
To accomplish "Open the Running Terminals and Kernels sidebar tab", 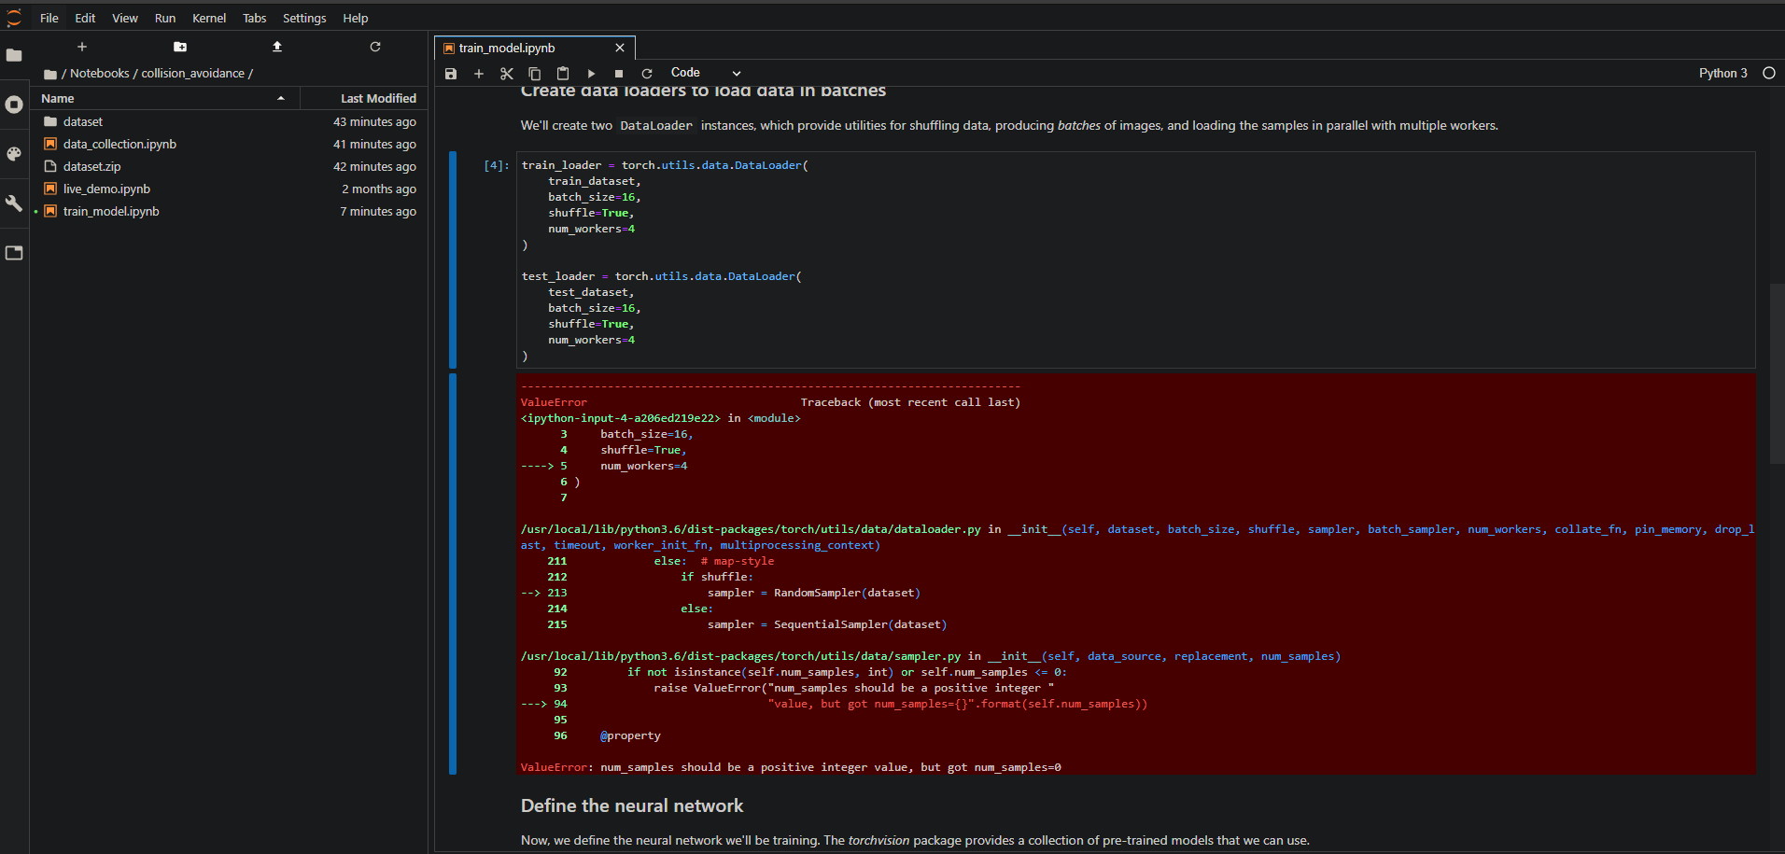I will click(14, 105).
